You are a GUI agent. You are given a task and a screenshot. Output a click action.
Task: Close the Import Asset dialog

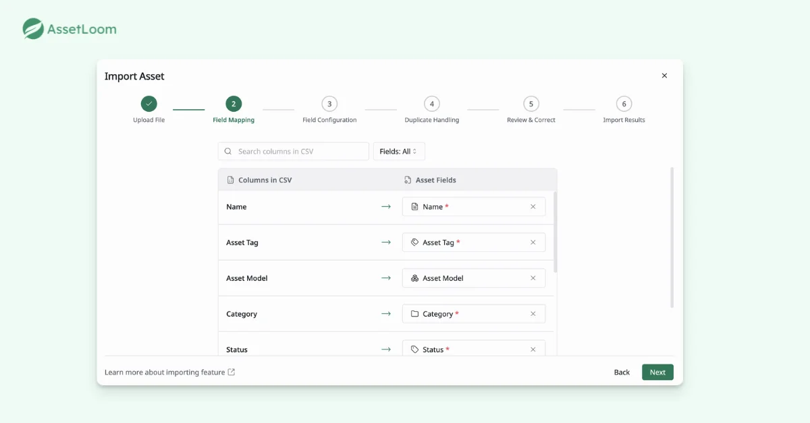(664, 76)
